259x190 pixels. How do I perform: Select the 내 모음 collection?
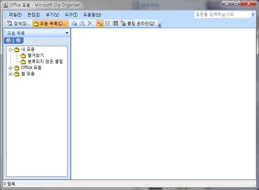tap(28, 49)
